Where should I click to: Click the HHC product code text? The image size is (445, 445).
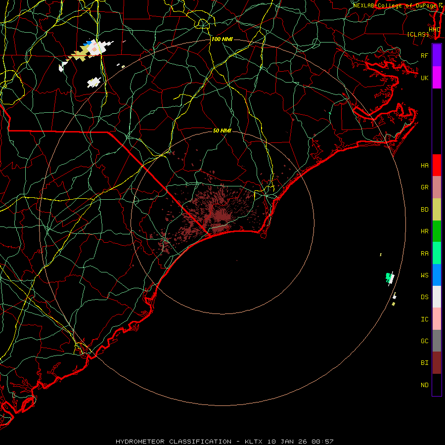click(x=434, y=30)
